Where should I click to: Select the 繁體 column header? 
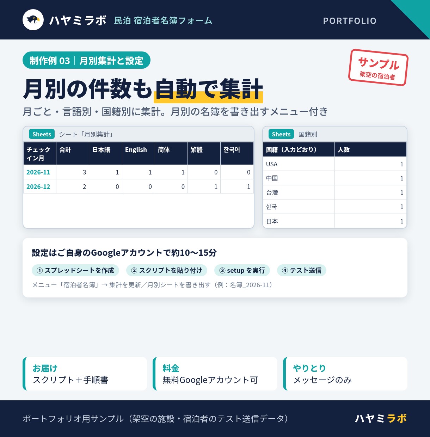click(204, 154)
